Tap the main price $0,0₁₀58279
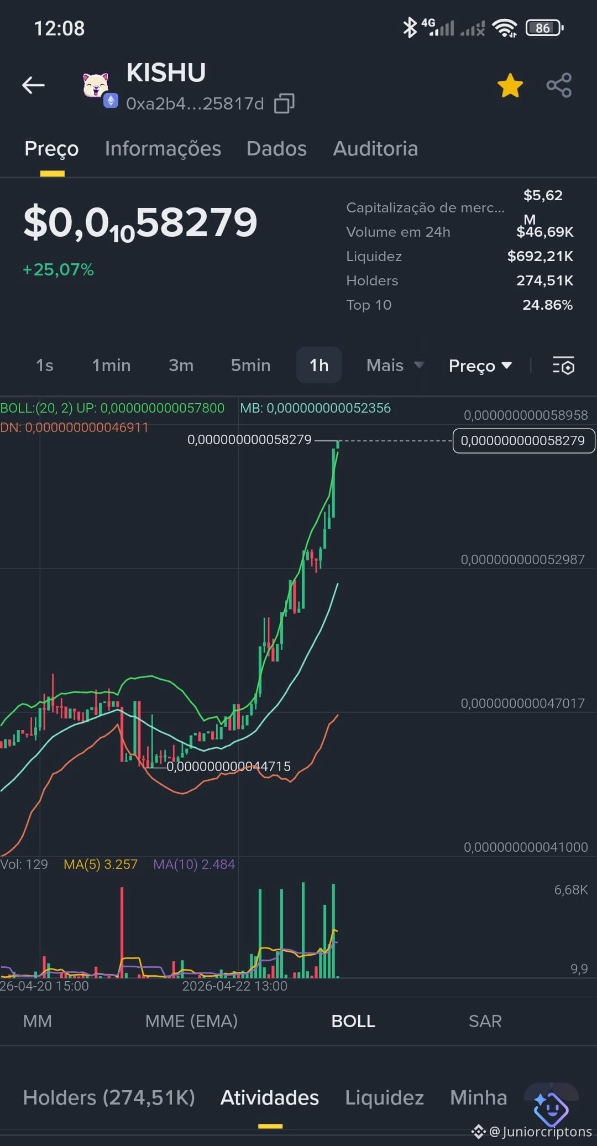 140,222
